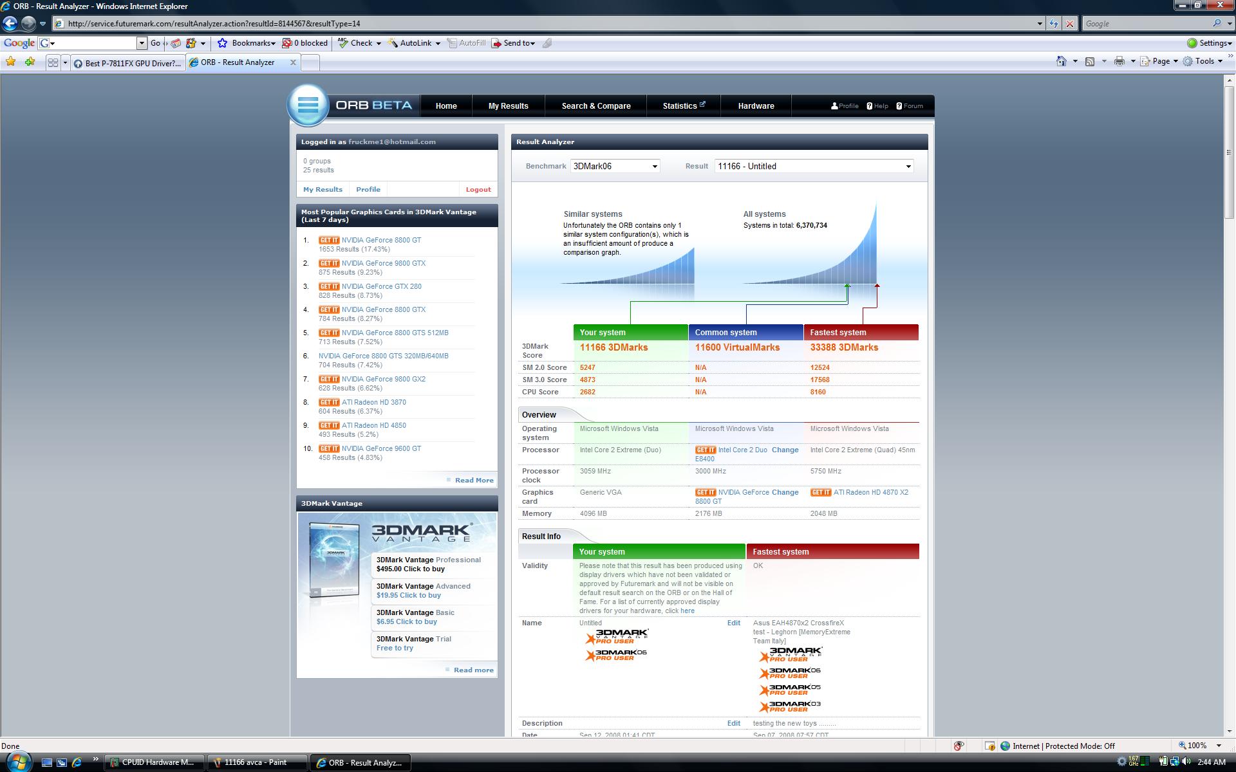Click NVIDIA GeForce GTX 280 link
The width and height of the screenshot is (1236, 772).
click(381, 286)
